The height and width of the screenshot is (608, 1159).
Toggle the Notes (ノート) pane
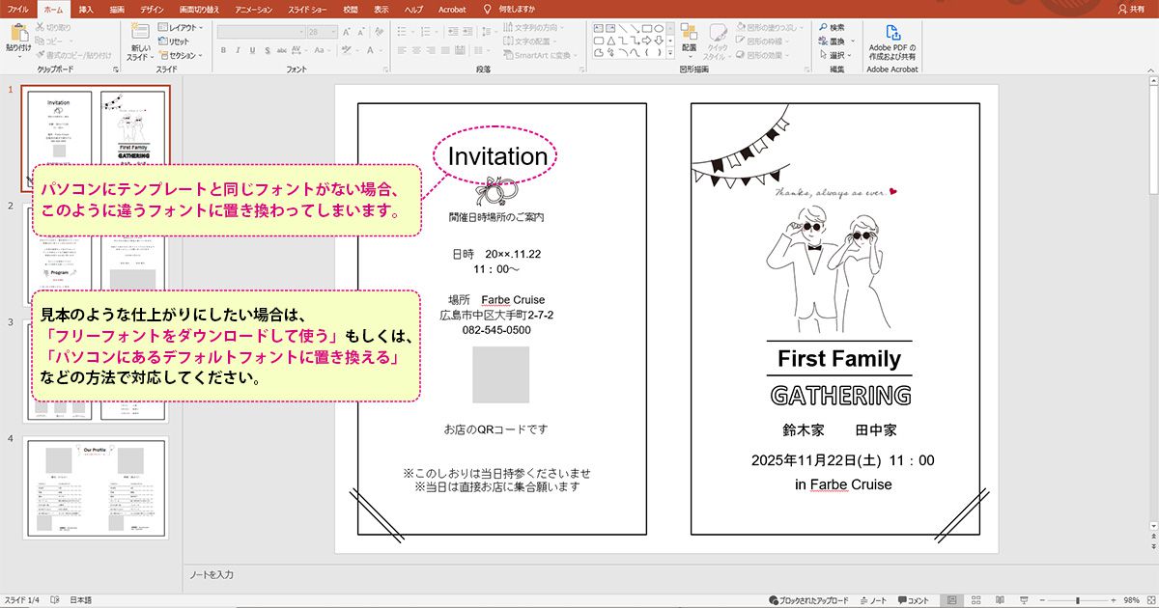coord(872,600)
